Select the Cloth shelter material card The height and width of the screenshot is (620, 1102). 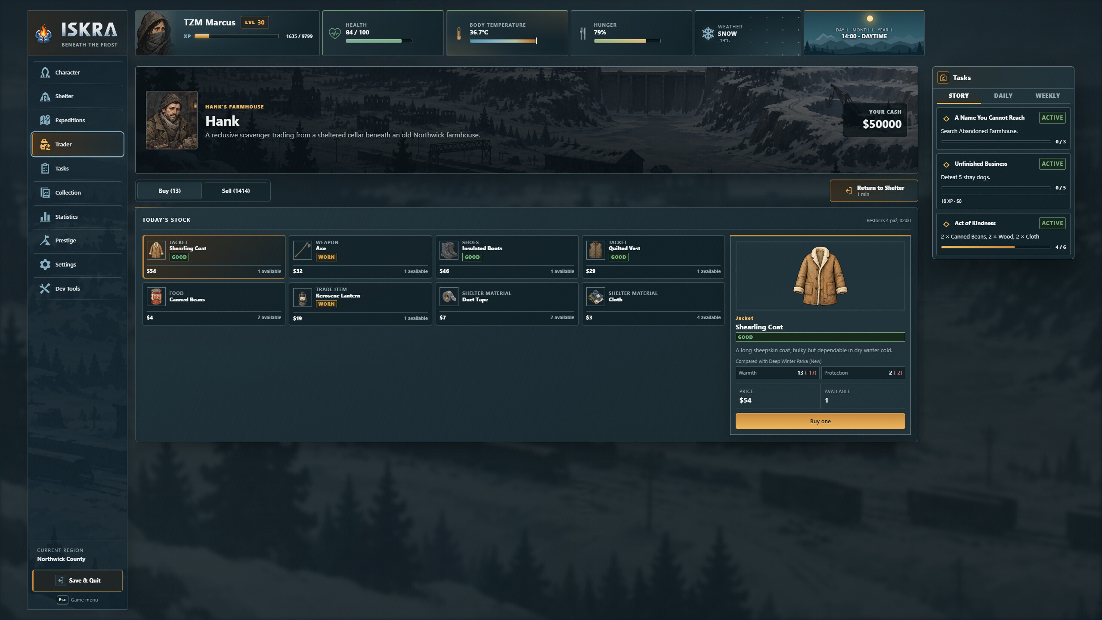[x=653, y=304]
